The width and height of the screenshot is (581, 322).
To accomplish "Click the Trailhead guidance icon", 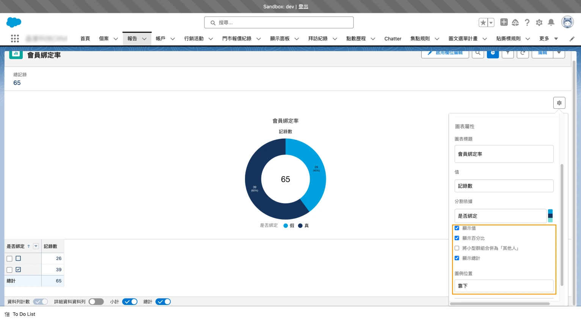I will point(515,23).
